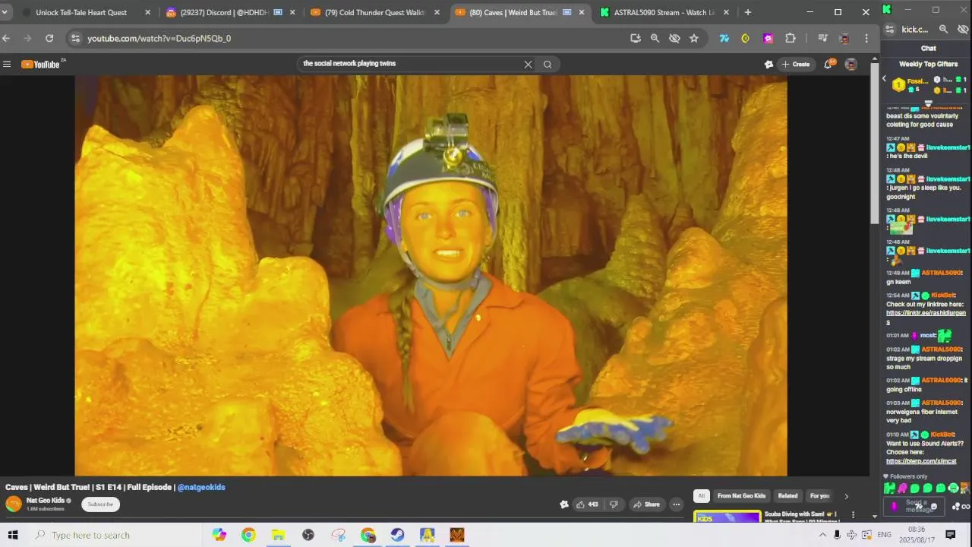Switch to ASTRAL5090 Stream tab
Viewport: 972px width, 547px height.
tap(664, 12)
